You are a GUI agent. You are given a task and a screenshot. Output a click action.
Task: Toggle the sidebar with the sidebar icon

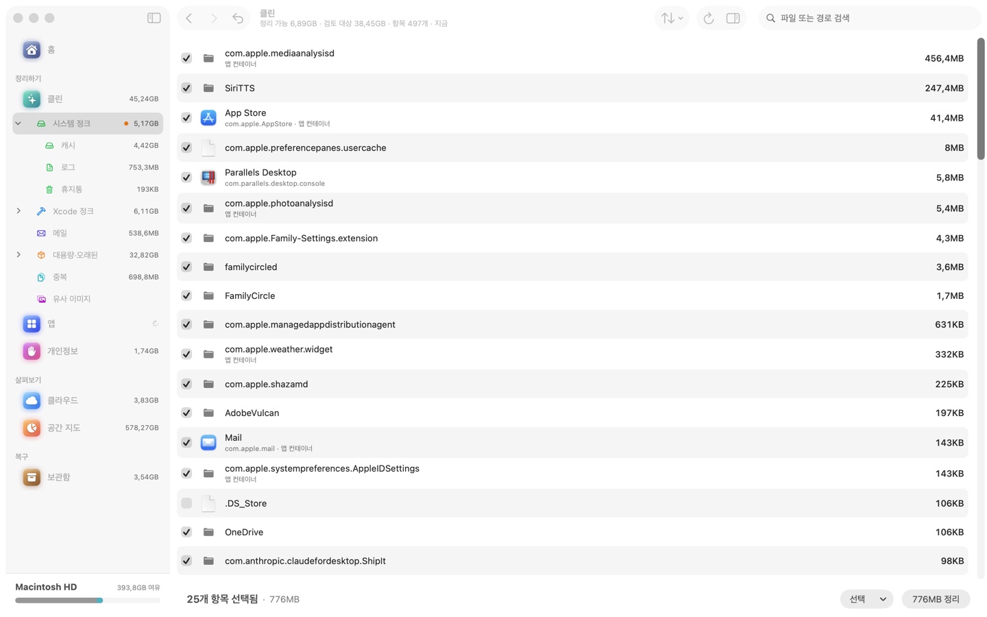point(154,18)
